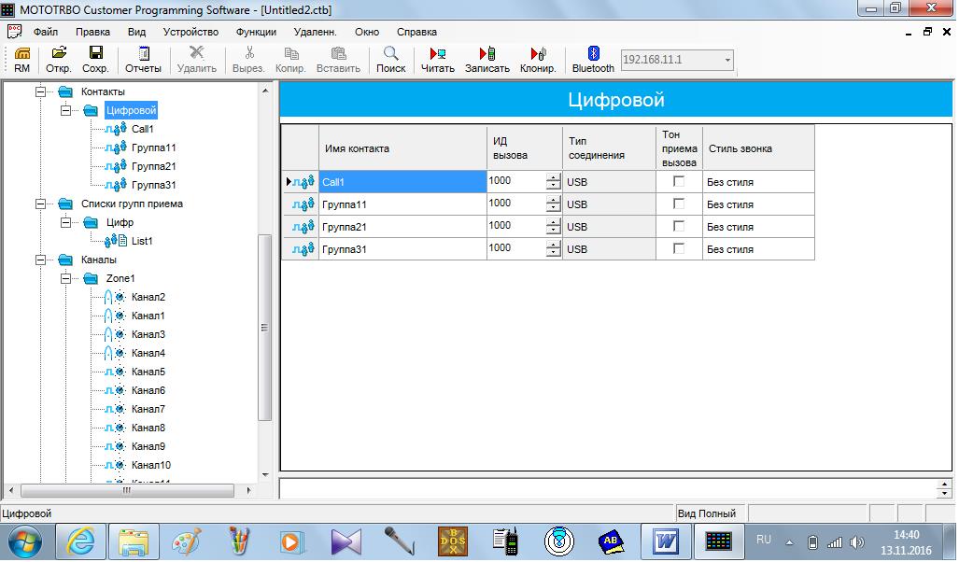Open the Вид menu
The image size is (959, 562).
tap(136, 32)
